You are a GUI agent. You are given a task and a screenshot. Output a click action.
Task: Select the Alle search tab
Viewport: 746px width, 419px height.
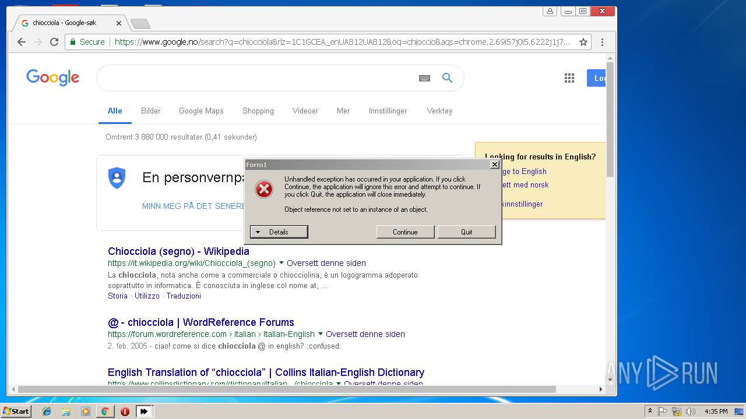tap(115, 111)
